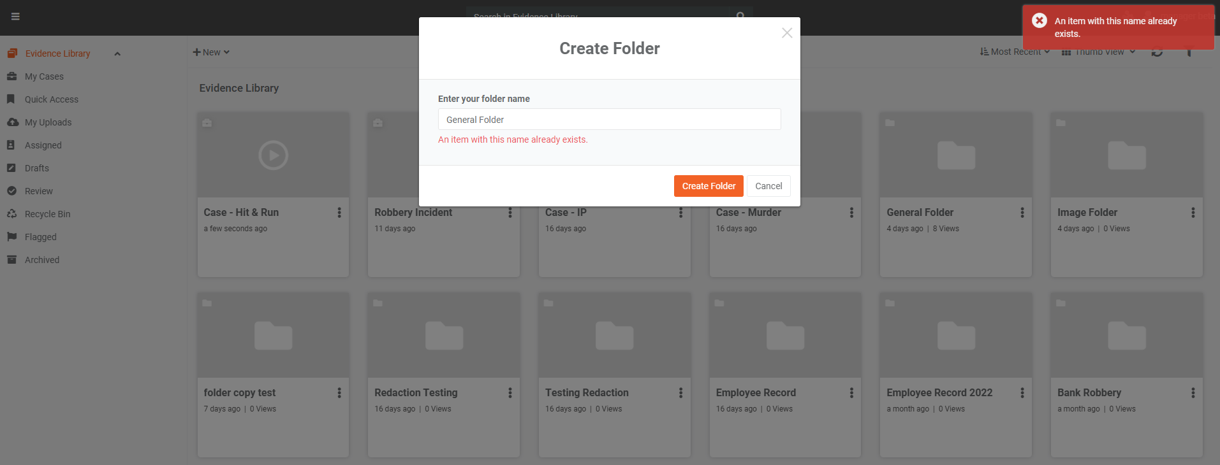Click the hamburger menu icon

coord(15,17)
